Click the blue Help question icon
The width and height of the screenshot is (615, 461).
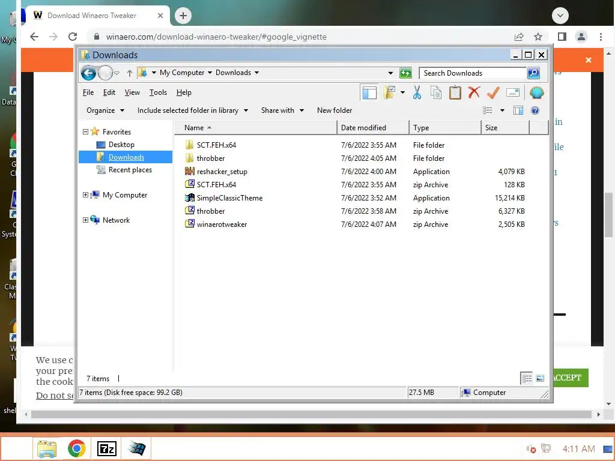[x=535, y=110]
